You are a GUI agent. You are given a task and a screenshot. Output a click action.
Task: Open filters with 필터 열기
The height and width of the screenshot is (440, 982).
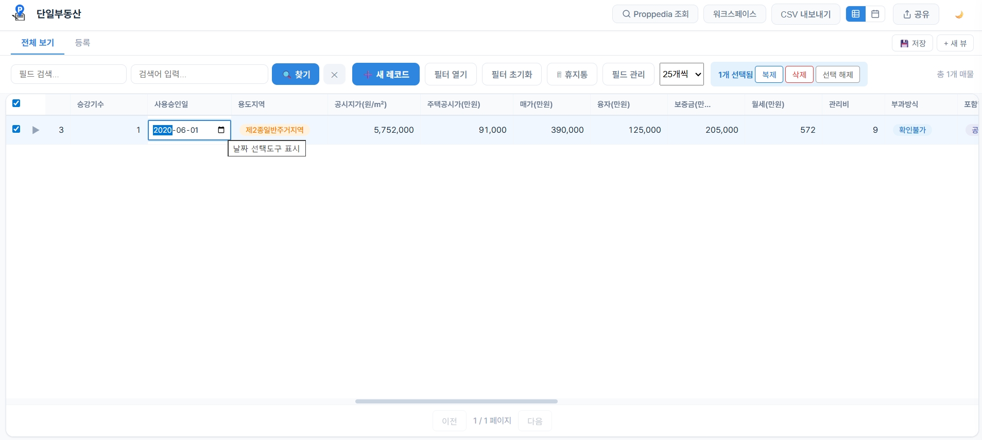pyautogui.click(x=451, y=74)
